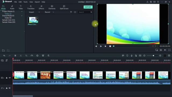The image size is (172, 97).
Task: Click the timeline horizontal scrollbar
Action: pyautogui.click(x=23, y=96)
